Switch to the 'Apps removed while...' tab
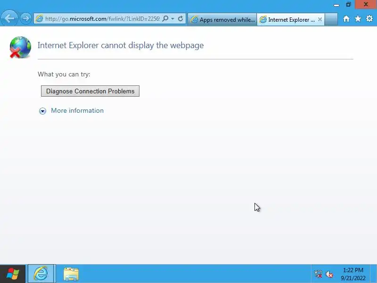The image size is (377, 283). [x=222, y=19]
